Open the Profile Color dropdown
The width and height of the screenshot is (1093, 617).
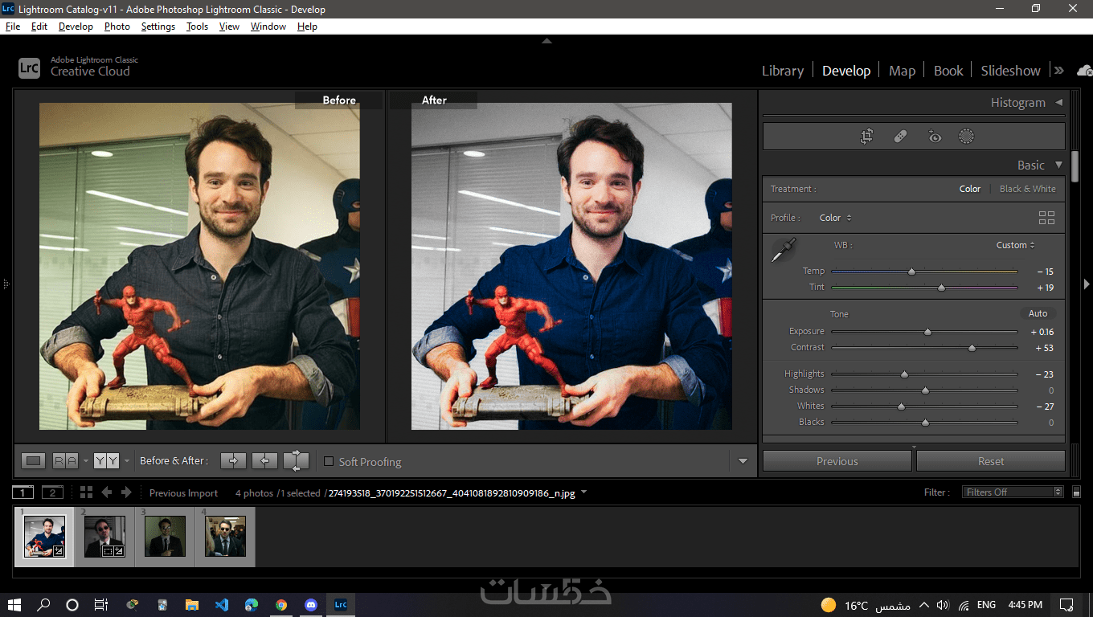(836, 218)
